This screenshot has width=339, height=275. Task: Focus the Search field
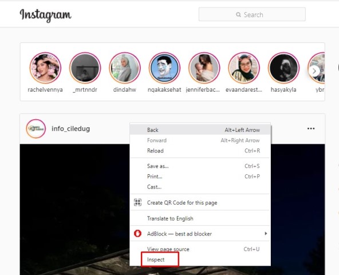252,14
